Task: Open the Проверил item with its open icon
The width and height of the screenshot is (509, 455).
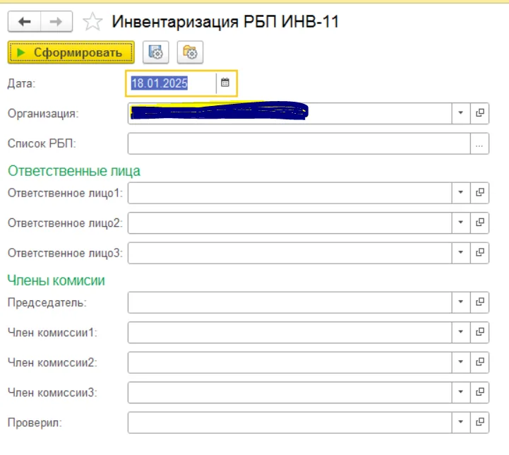Action: point(480,422)
